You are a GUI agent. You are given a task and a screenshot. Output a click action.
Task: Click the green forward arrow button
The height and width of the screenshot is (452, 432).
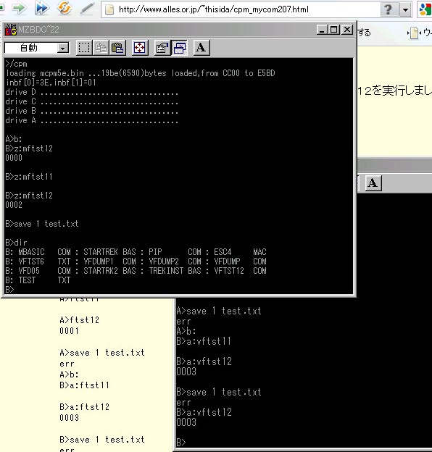point(19,8)
